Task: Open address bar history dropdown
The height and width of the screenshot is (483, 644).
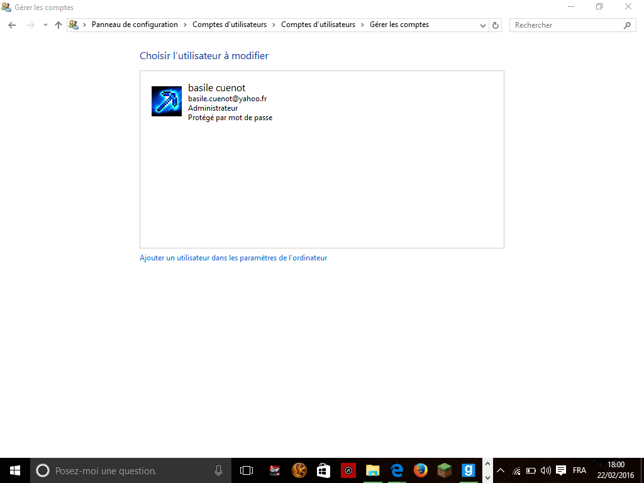Action: point(483,25)
